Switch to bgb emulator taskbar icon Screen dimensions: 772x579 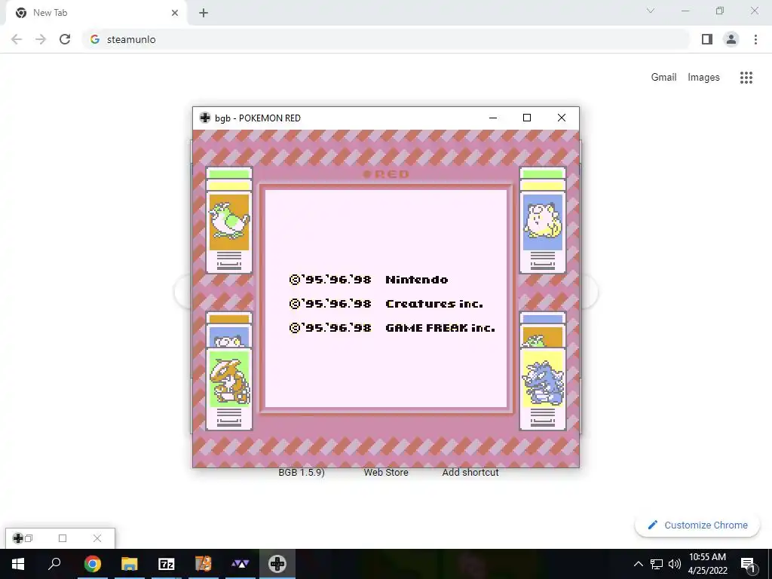(x=277, y=564)
